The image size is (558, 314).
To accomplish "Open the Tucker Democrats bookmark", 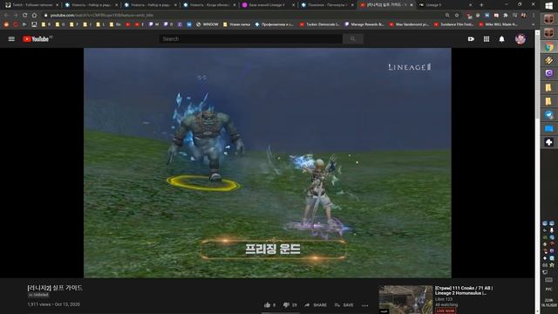I will [319, 24].
